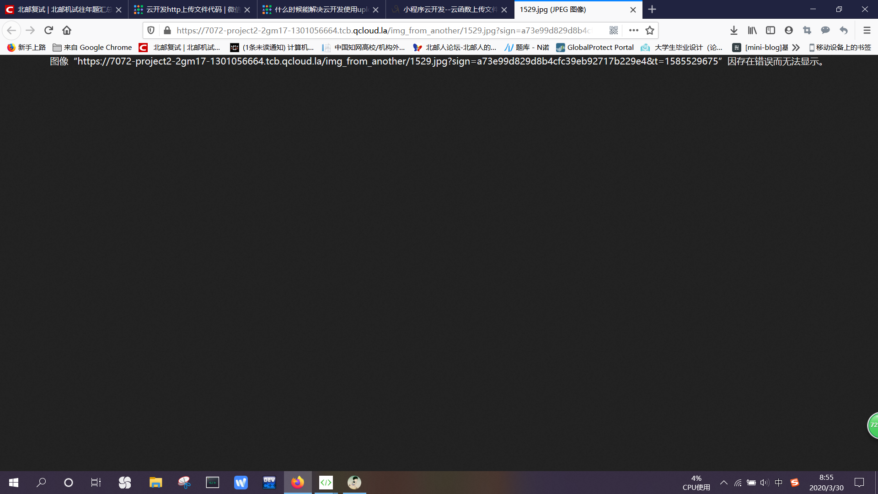View site tracking protection shield
This screenshot has height=494, width=878.
(x=151, y=30)
